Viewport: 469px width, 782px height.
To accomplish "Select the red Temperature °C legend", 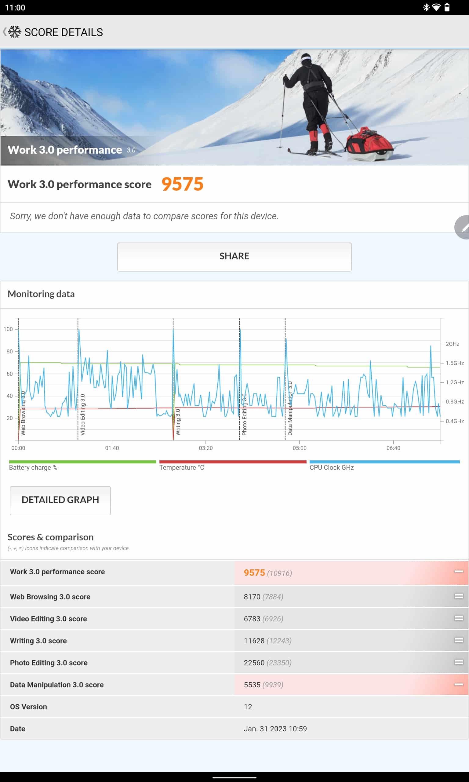I will pos(233,465).
